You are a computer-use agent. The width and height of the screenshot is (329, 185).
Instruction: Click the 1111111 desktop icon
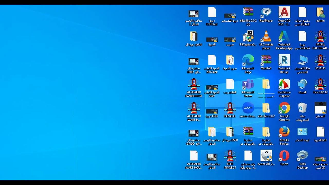point(321,62)
